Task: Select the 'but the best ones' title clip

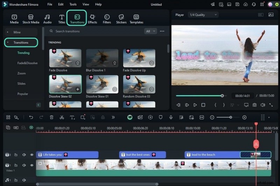Action: [142, 155]
